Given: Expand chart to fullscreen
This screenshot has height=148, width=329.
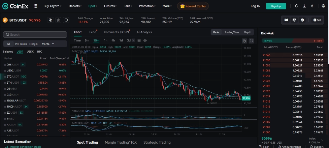Looking at the screenshot, I should coord(251,41).
